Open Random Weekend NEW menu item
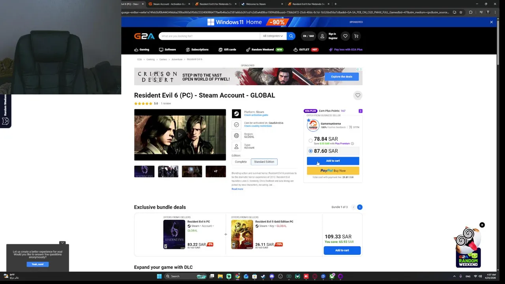Screen dimensions: 505x284 [x=264, y=50]
